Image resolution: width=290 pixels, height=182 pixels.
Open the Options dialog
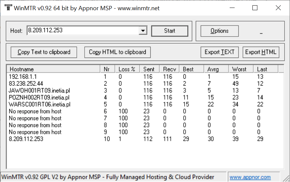click(x=219, y=31)
